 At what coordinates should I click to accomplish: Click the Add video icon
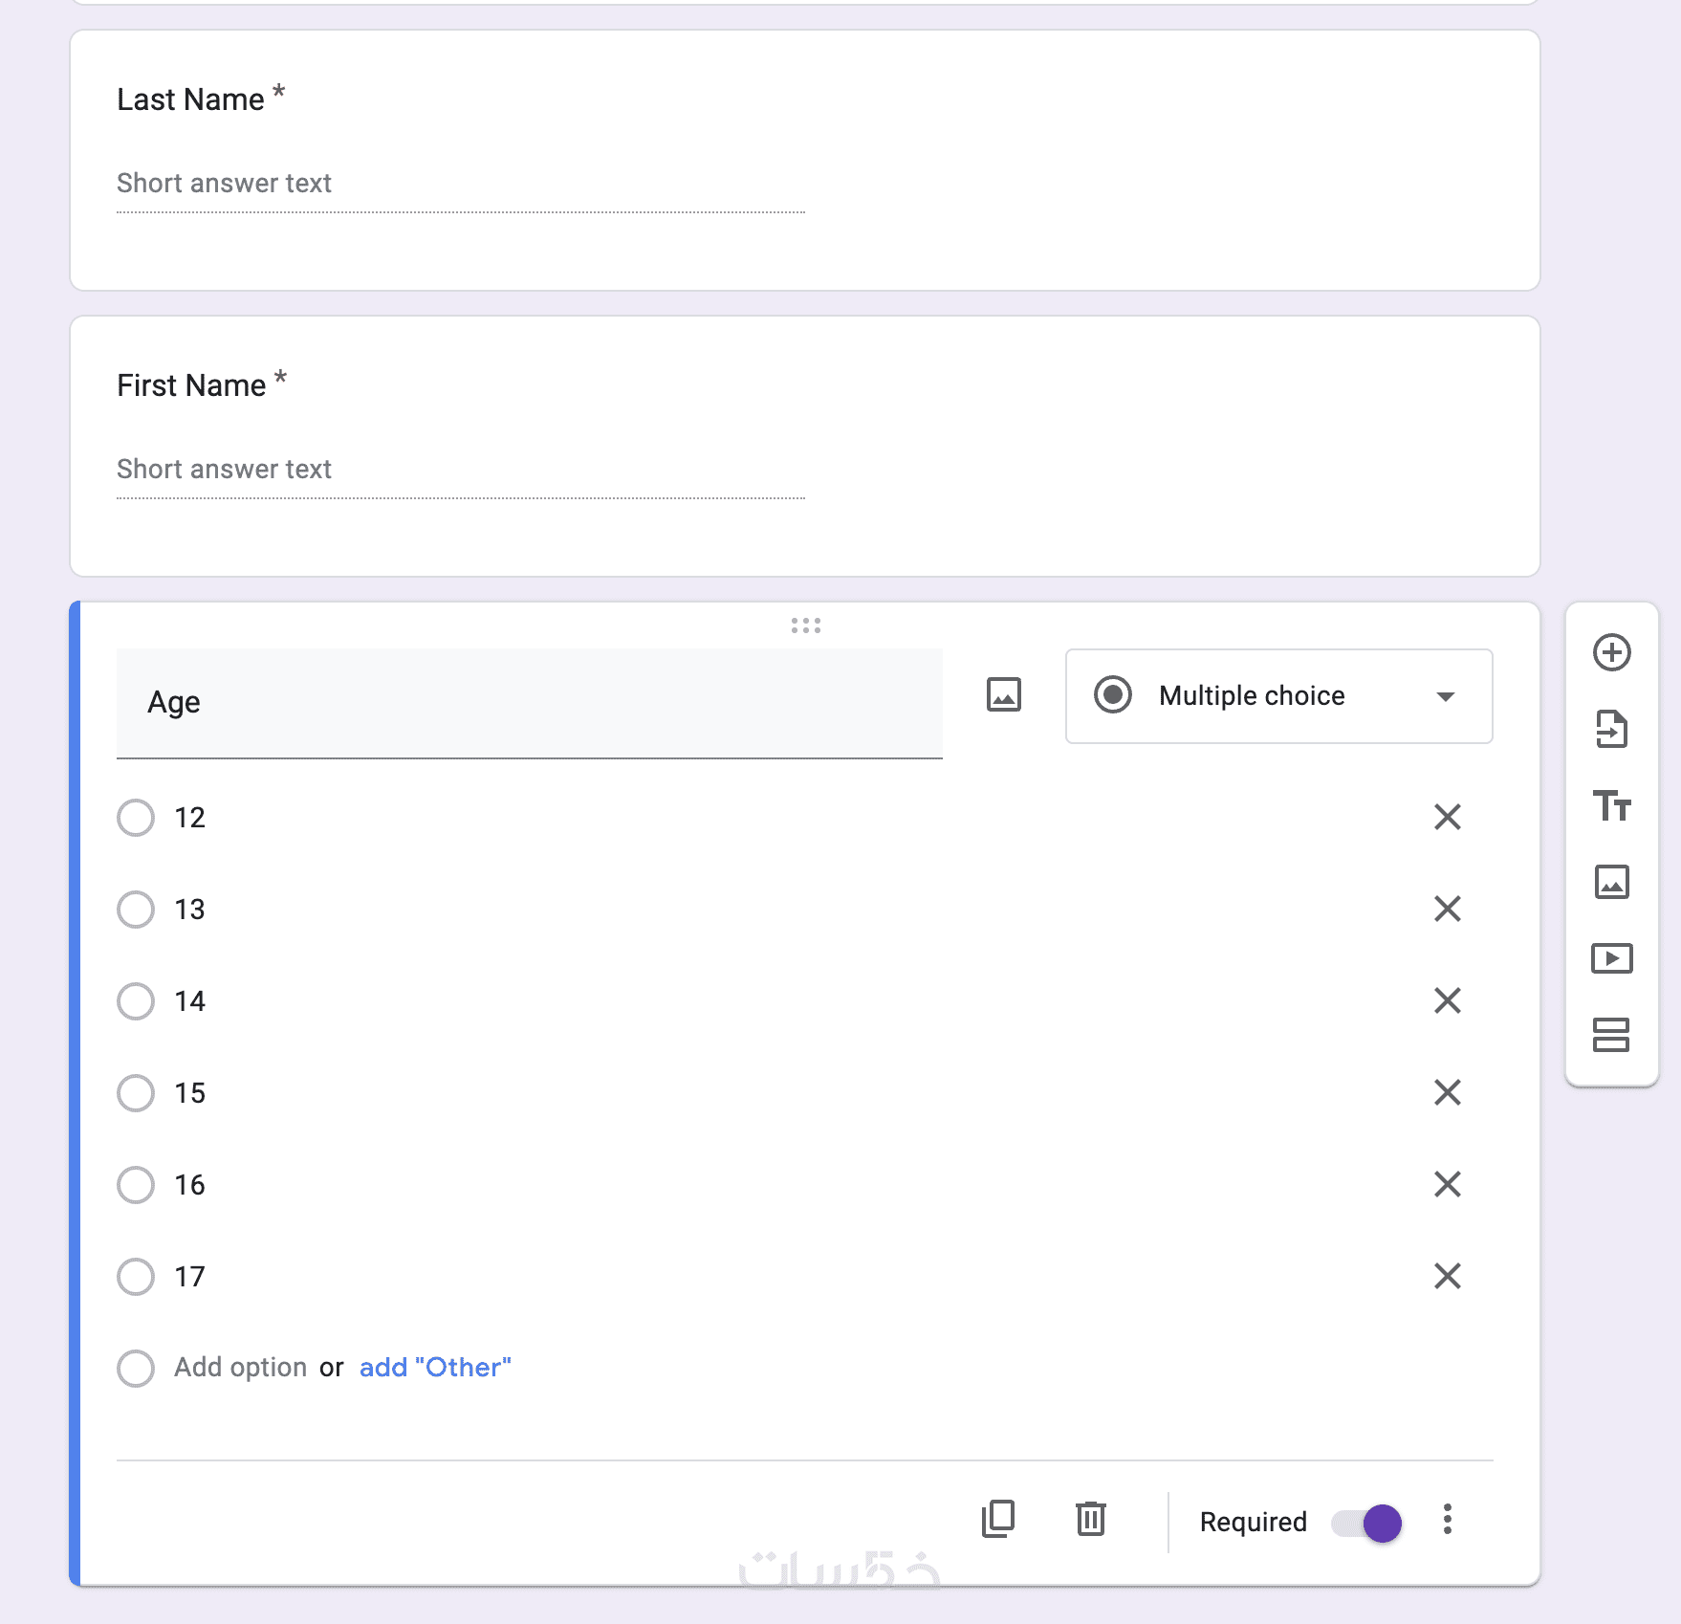coord(1611,958)
